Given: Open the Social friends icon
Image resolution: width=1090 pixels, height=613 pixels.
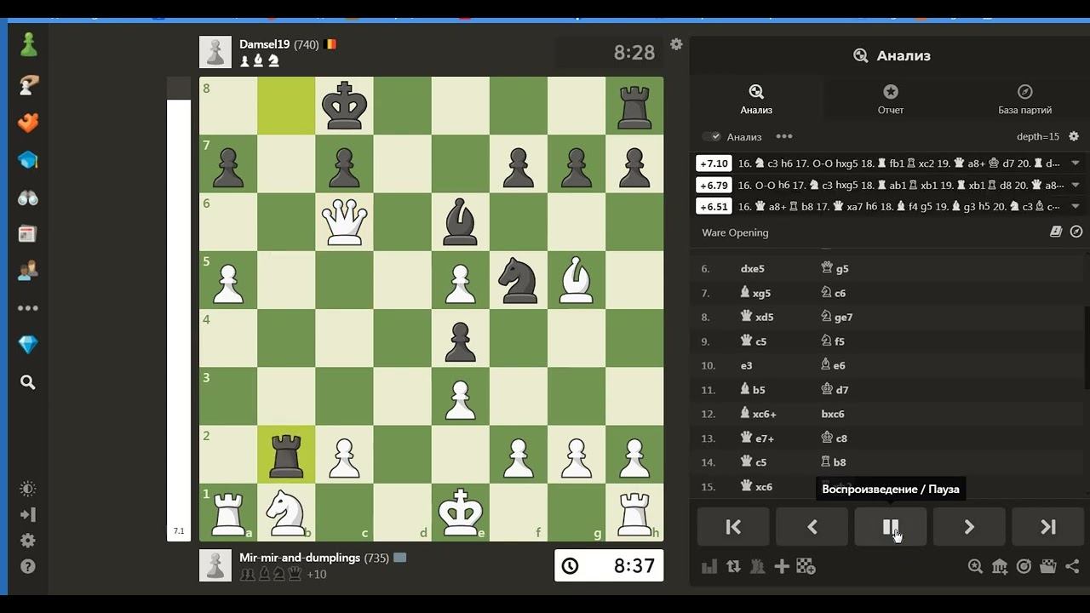Looking at the screenshot, I should click(28, 272).
